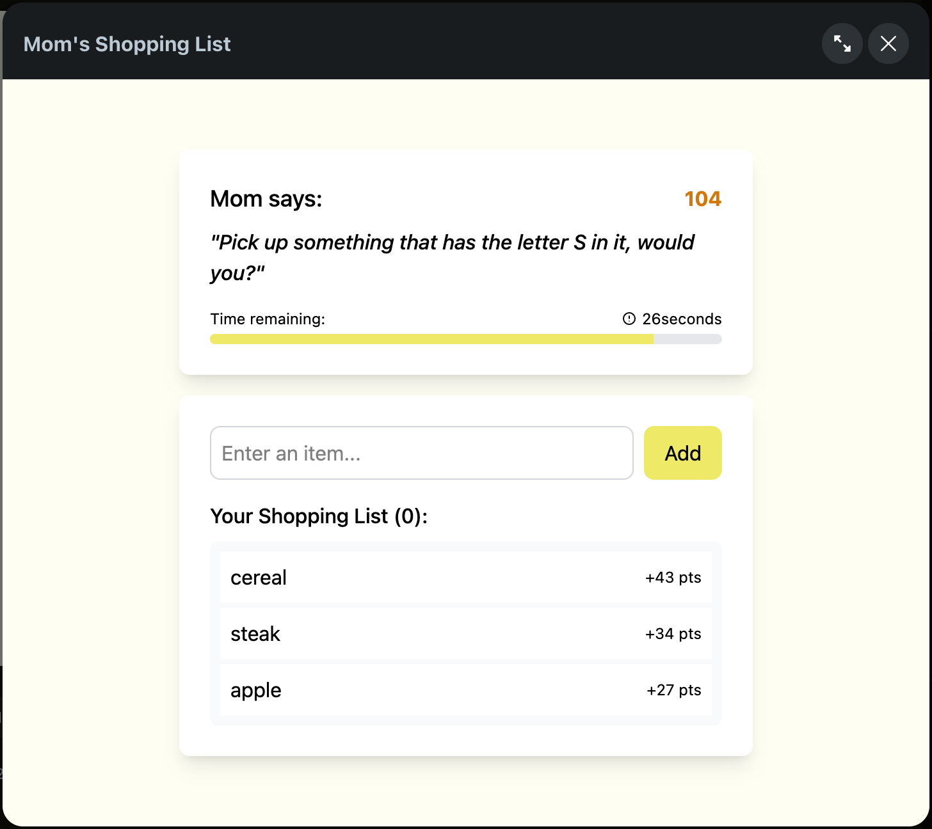Click the orange 104 score counter
932x829 pixels.
point(702,199)
